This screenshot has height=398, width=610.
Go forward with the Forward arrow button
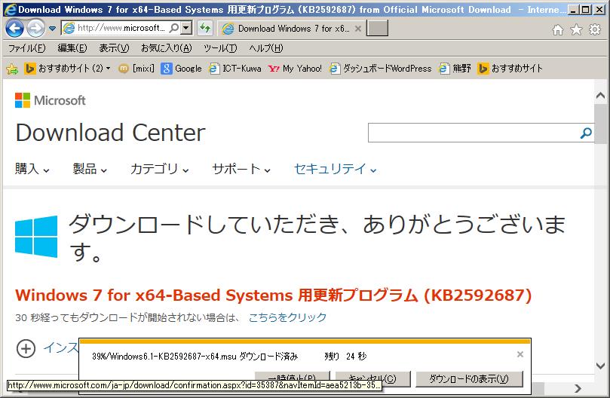tap(35, 29)
